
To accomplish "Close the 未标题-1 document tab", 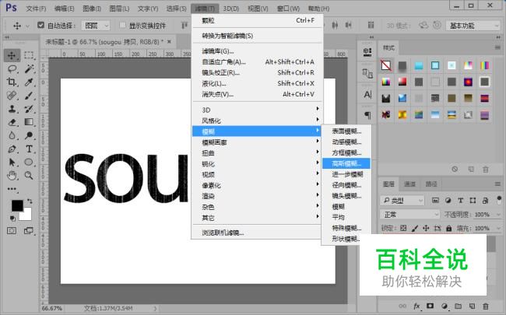I will (169, 41).
